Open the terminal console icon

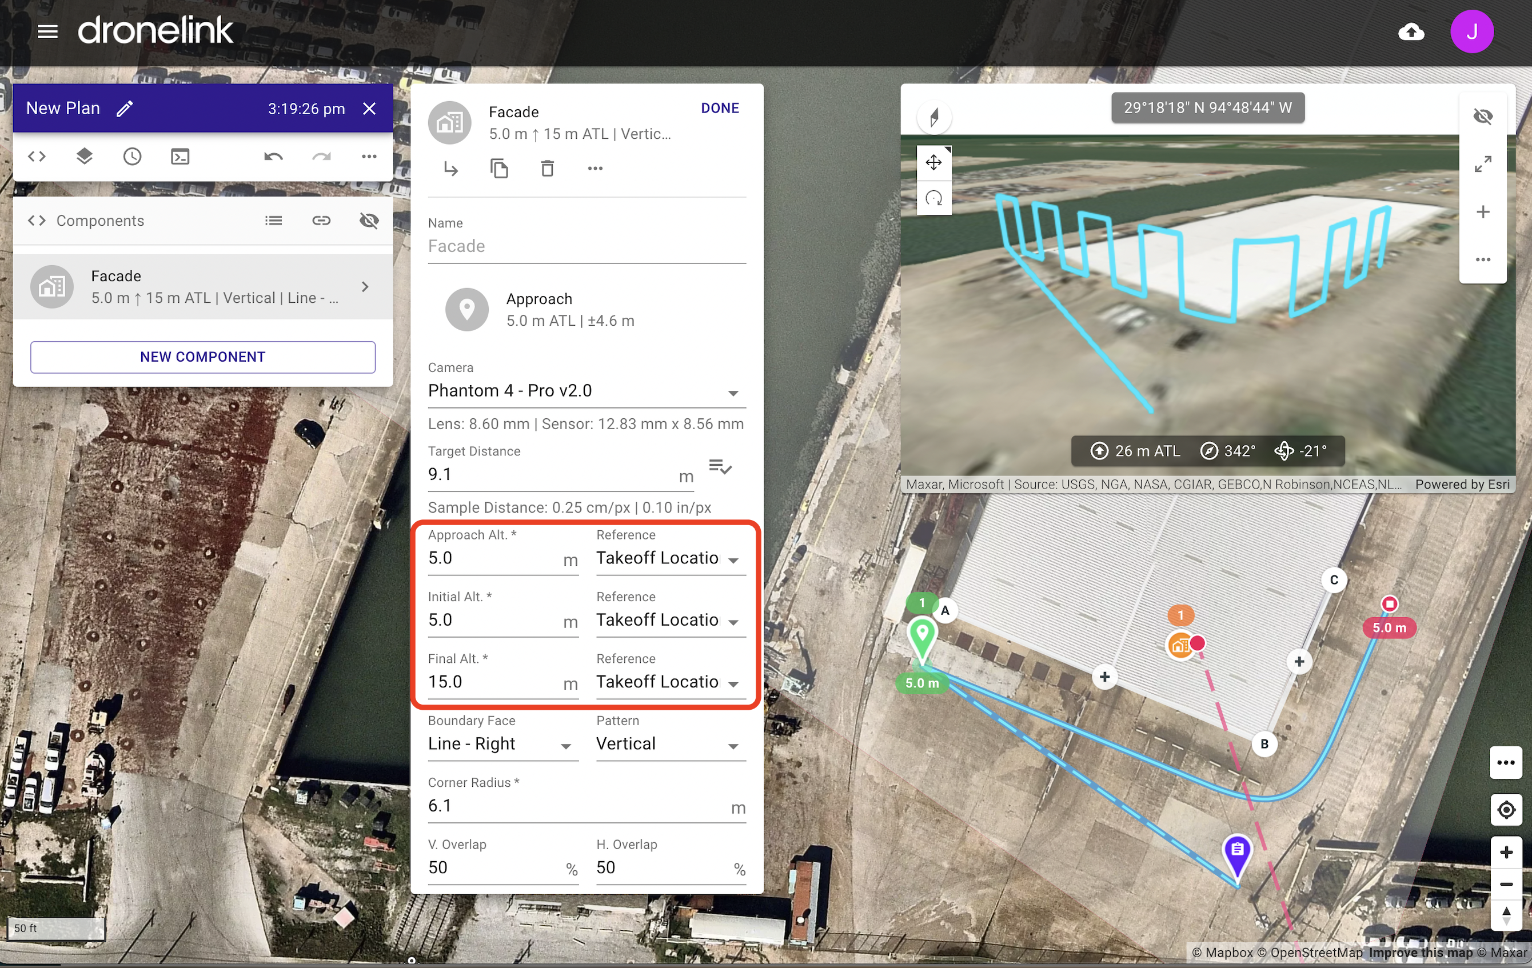pyautogui.click(x=180, y=157)
